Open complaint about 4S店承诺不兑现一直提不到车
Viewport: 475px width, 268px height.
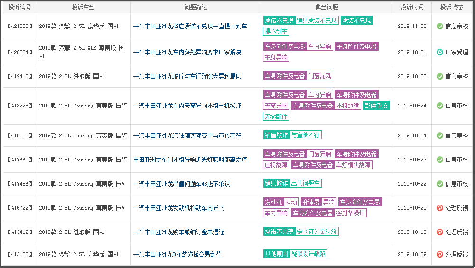click(x=190, y=27)
